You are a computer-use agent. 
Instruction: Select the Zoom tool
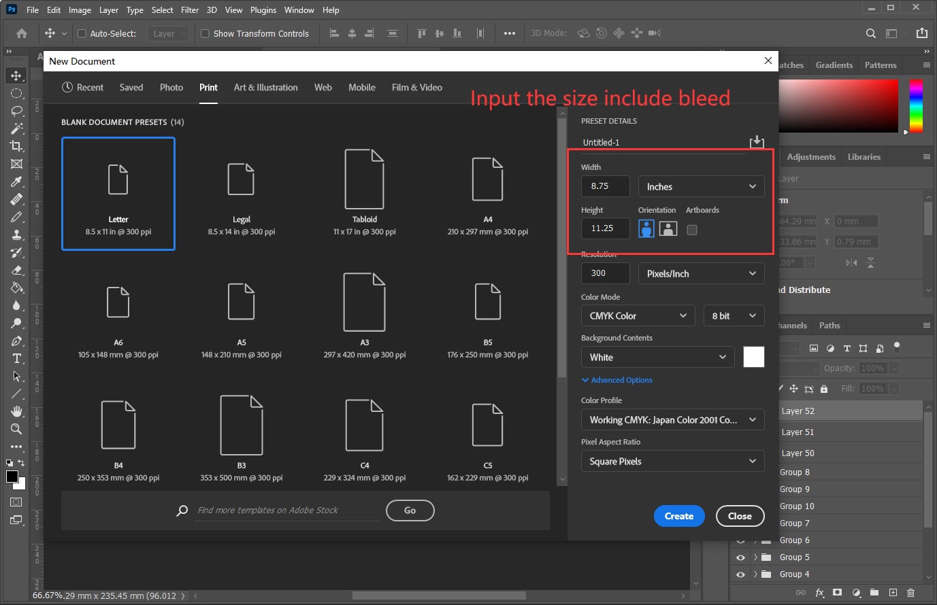pyautogui.click(x=16, y=429)
